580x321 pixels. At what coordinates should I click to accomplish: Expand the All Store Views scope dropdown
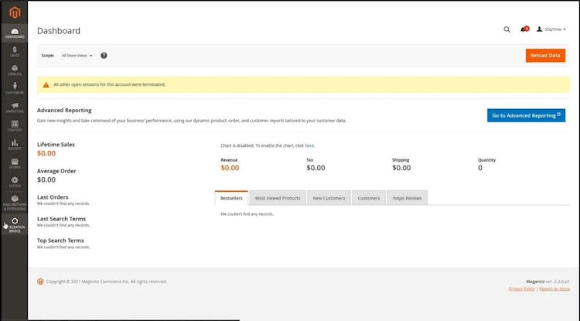tap(77, 56)
